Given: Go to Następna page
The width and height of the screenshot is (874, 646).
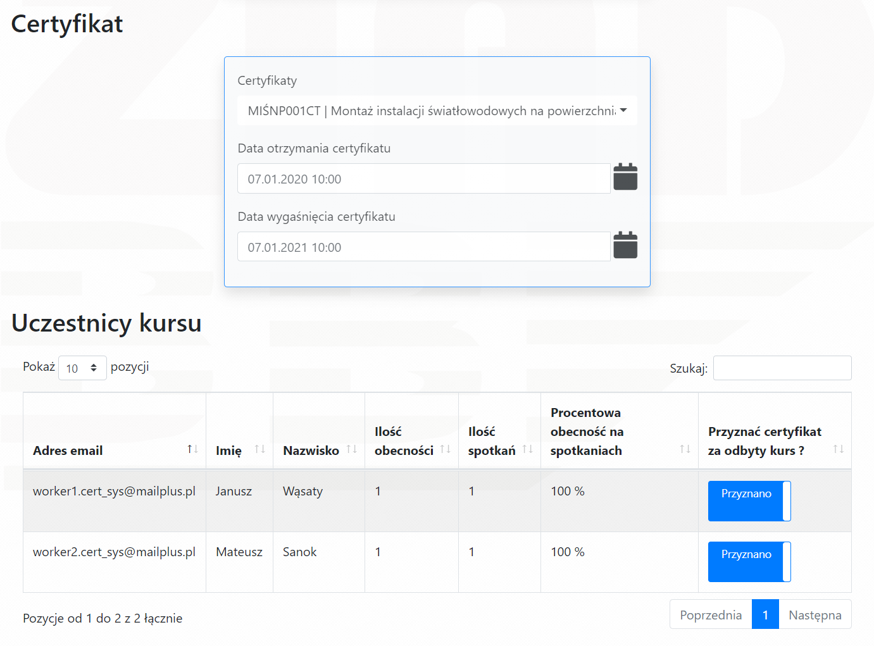Looking at the screenshot, I should [x=815, y=614].
